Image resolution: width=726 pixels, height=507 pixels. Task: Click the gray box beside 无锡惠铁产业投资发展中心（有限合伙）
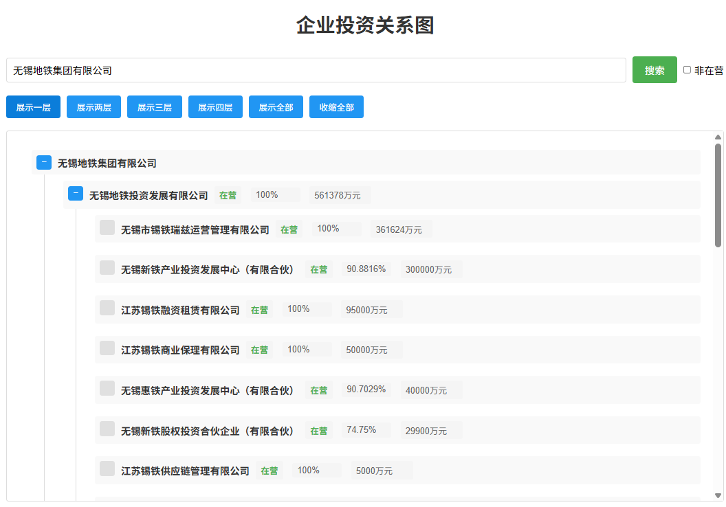point(107,389)
